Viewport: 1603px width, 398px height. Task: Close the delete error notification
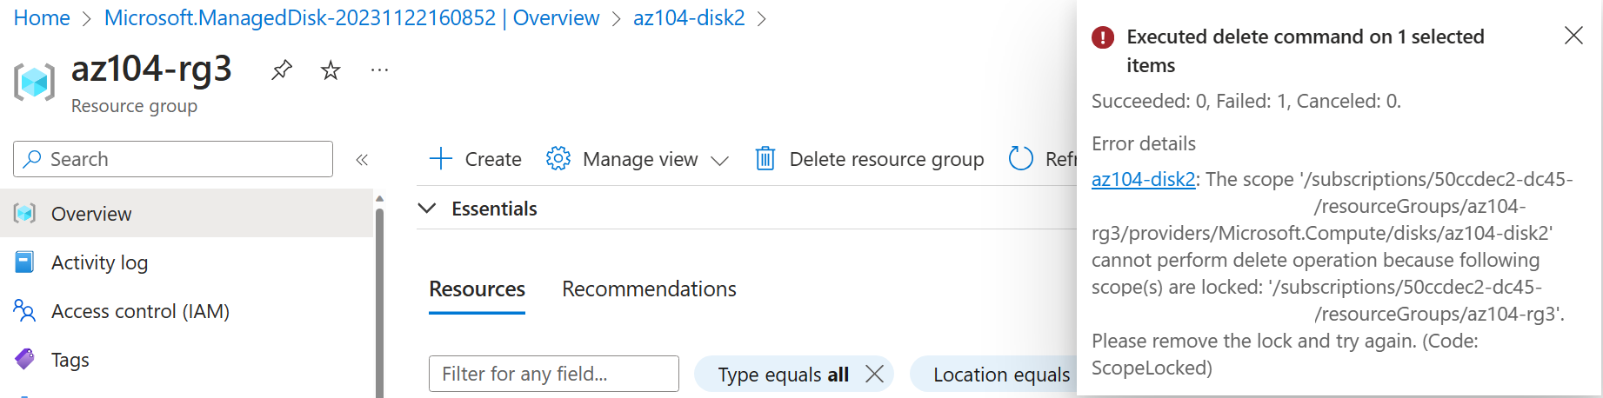pyautogui.click(x=1573, y=36)
